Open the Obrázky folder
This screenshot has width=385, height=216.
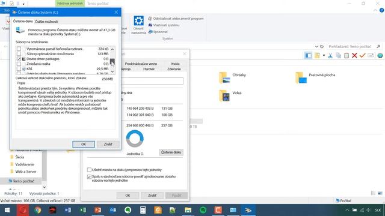tap(232, 77)
